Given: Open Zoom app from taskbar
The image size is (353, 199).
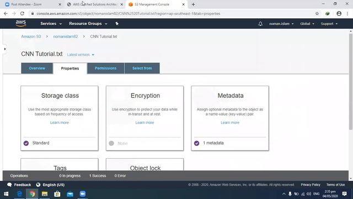Looking at the screenshot, I should tap(83, 194).
